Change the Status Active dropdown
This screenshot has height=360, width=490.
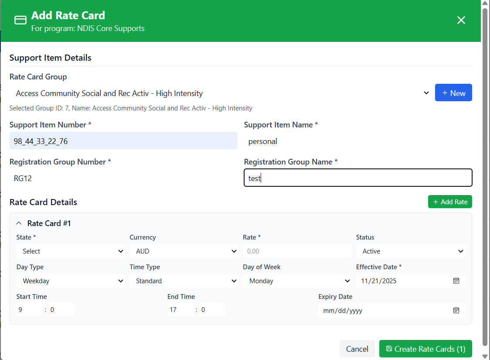pos(410,251)
